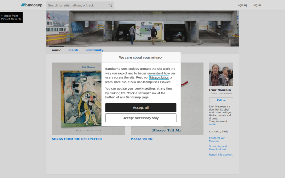285x178 pixels.
Task: Click the L'Air Maureen band photo
Action: click(x=221, y=75)
